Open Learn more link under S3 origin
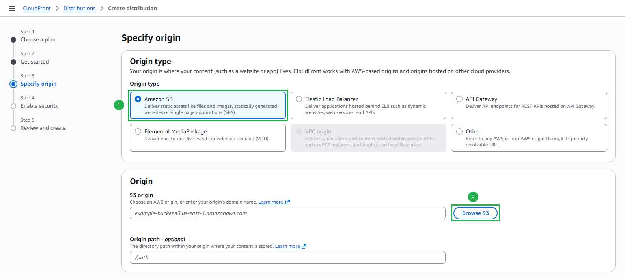The image size is (625, 279). 271,202
